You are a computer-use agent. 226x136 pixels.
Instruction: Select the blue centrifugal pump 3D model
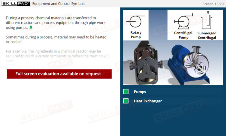(x=190, y=65)
